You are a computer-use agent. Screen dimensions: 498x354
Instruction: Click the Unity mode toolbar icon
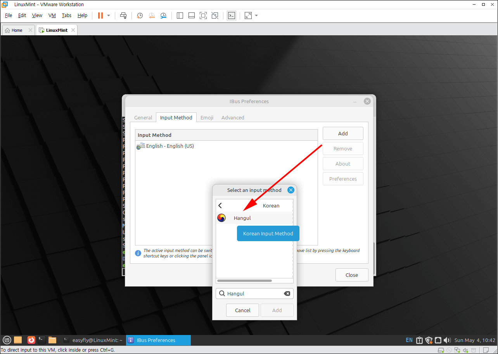click(215, 16)
